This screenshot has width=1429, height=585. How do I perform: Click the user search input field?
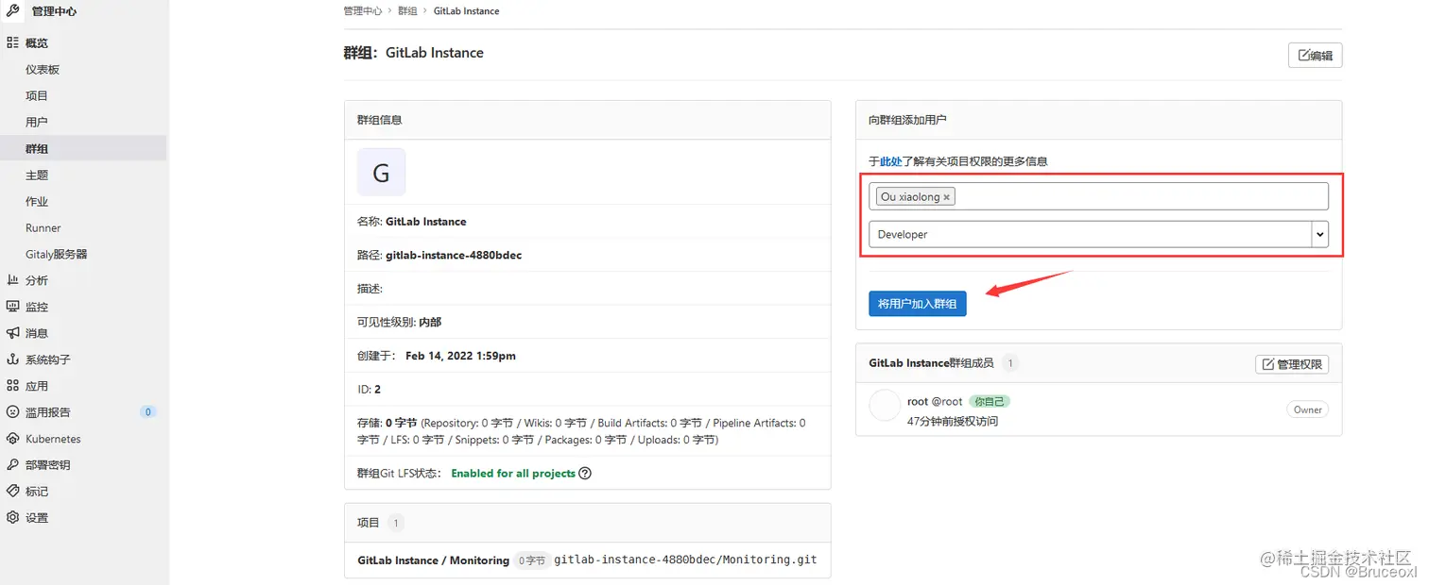tap(1098, 196)
